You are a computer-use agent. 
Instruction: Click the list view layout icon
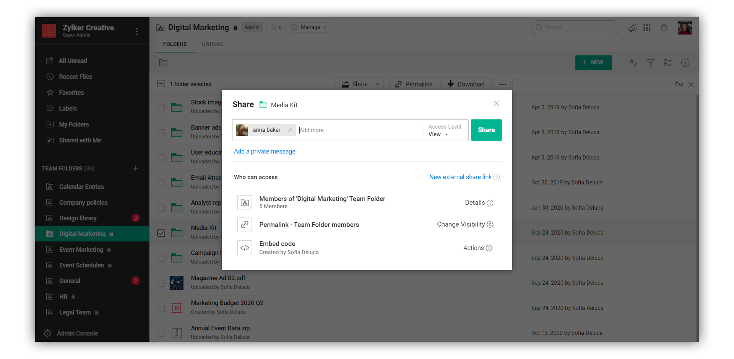pyautogui.click(x=667, y=63)
